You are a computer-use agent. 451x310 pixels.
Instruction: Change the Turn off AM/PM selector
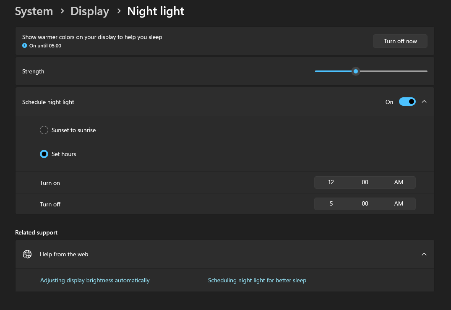[399, 204]
